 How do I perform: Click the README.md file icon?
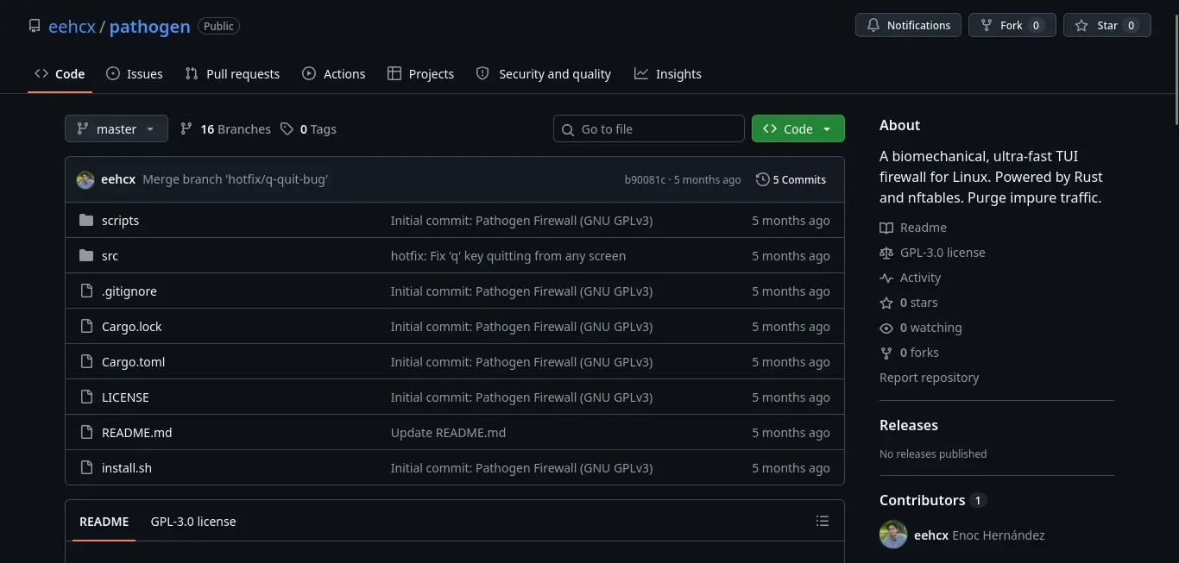tap(86, 433)
